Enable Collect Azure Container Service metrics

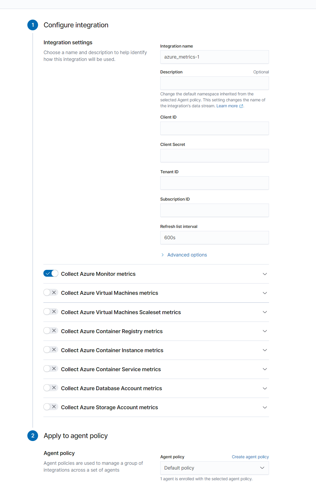pyautogui.click(x=51, y=369)
